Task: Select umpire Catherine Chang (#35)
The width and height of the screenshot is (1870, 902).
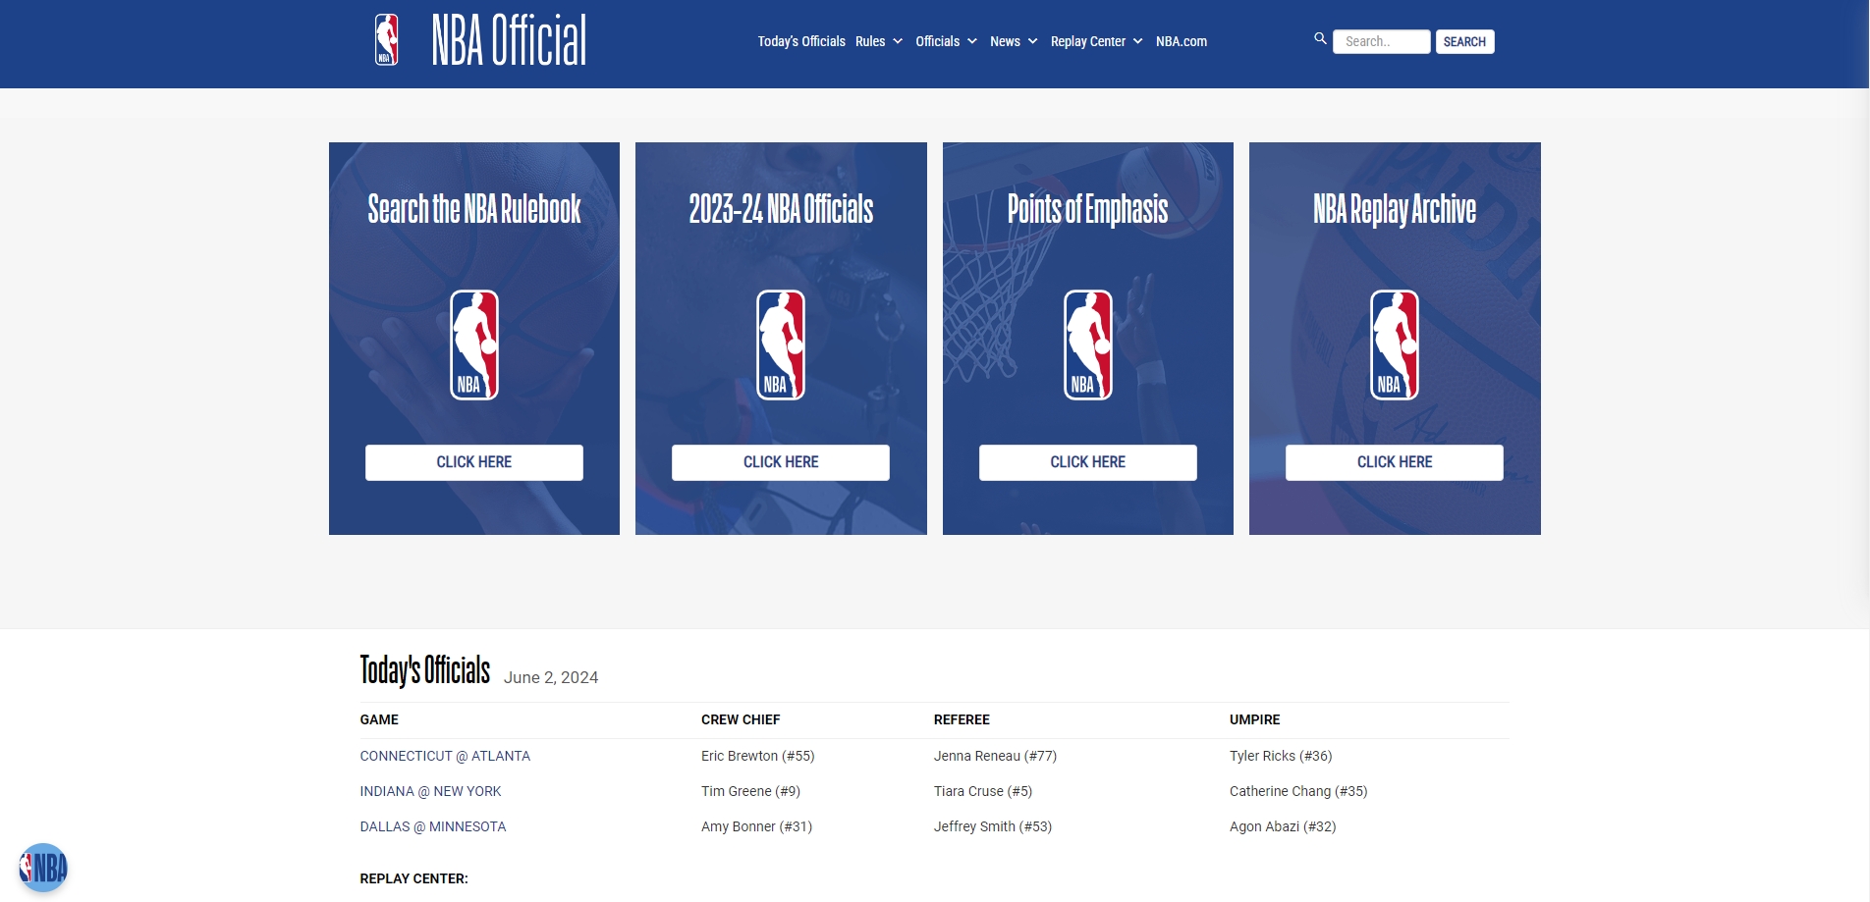Action: coord(1298,791)
